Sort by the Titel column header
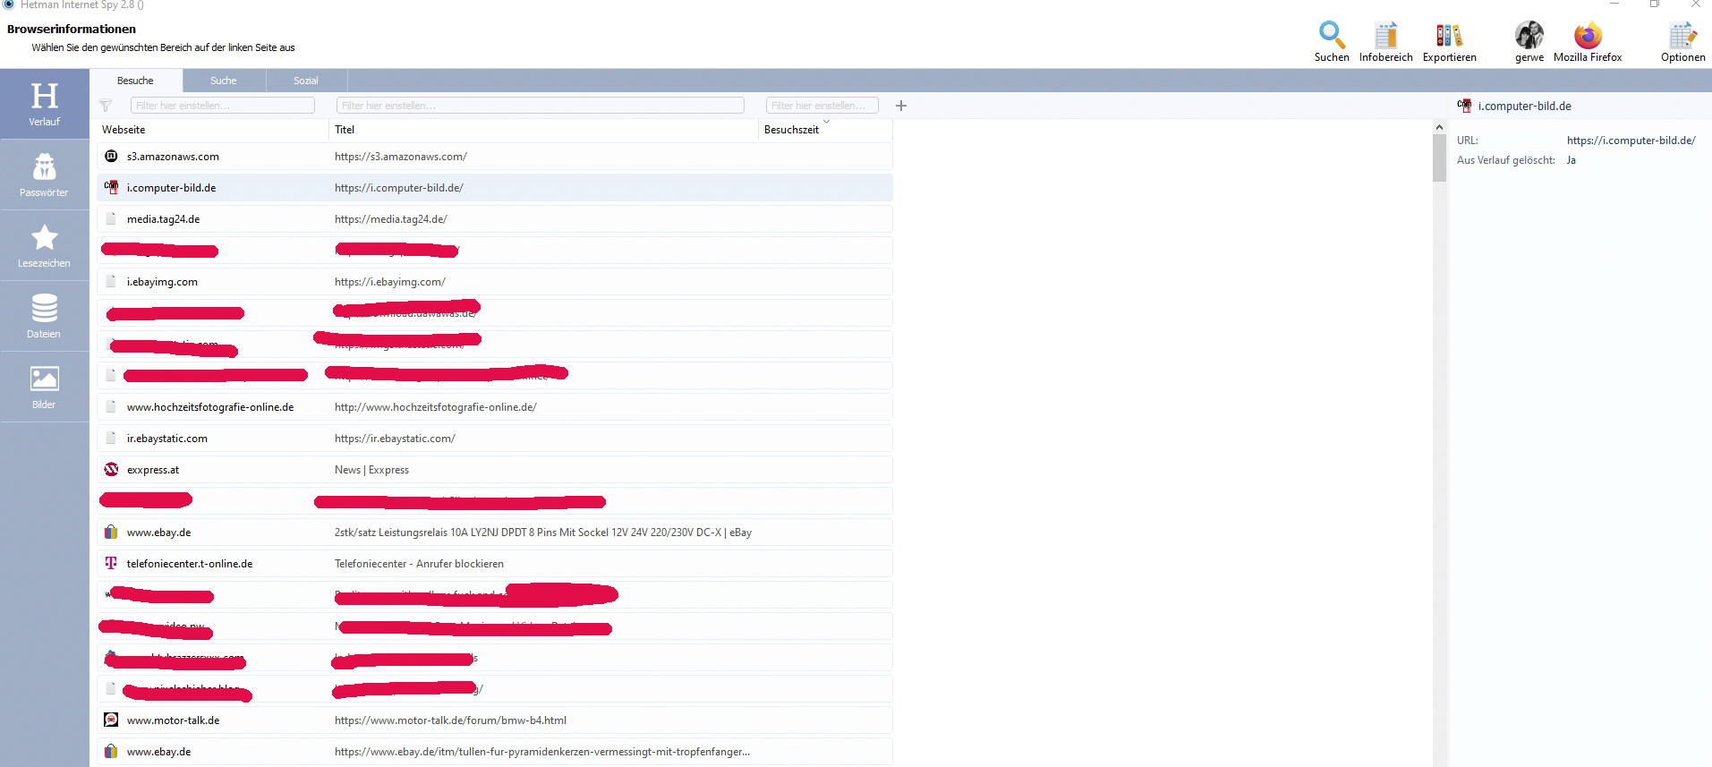The image size is (1712, 767). 543,130
